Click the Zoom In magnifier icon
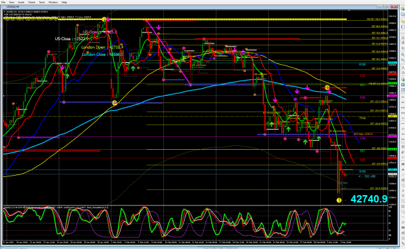 [403, 54]
